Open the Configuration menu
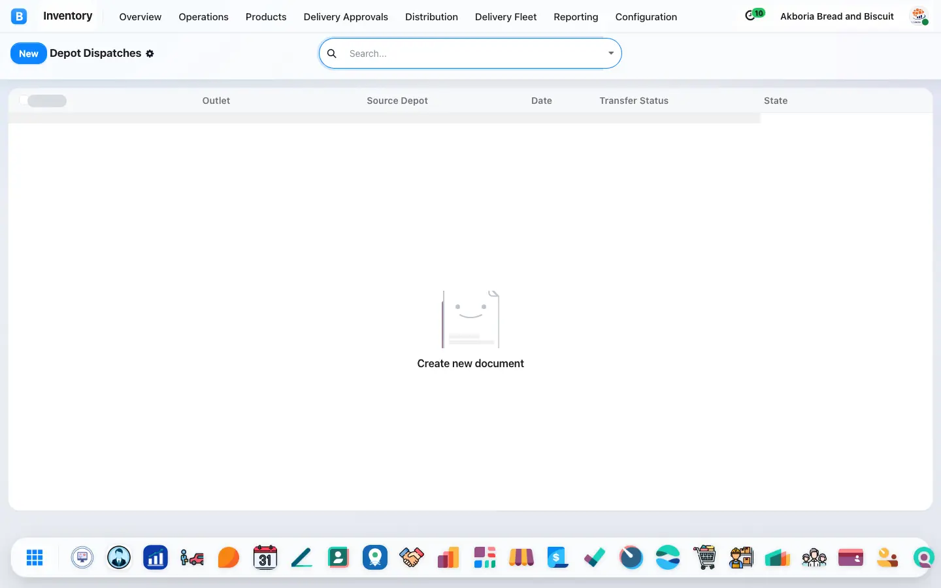 point(646,17)
